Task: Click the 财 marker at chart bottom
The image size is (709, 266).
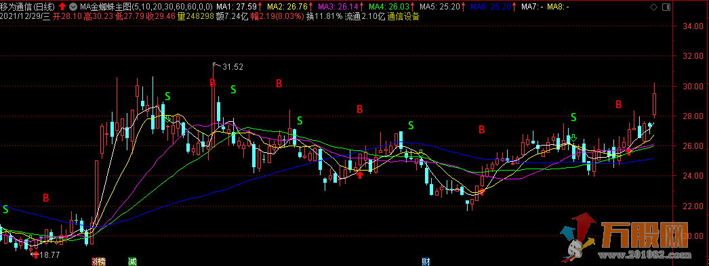Action: click(426, 261)
